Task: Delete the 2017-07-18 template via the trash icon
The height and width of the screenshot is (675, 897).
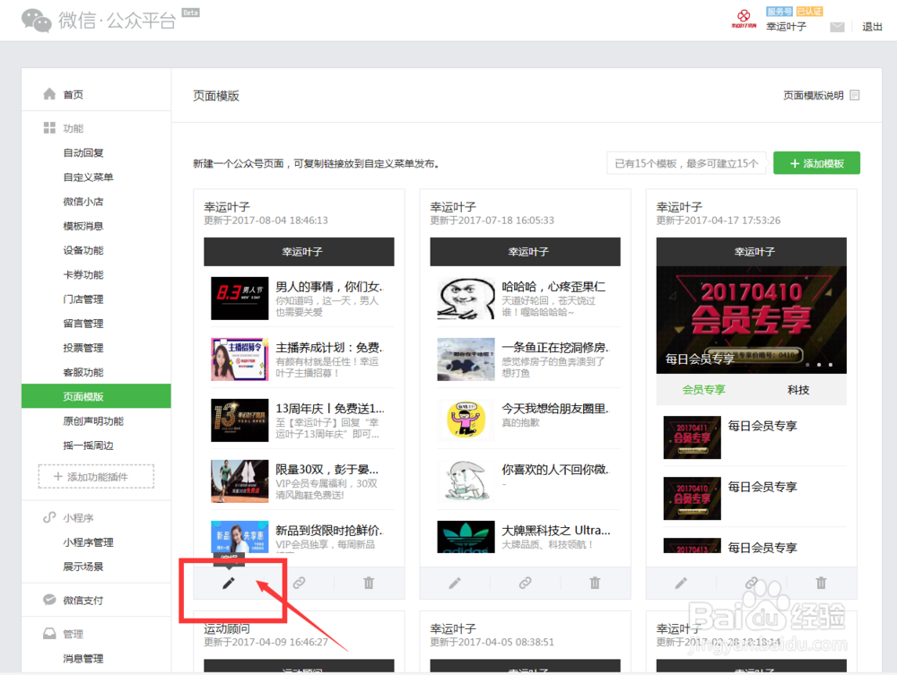Action: point(595,583)
